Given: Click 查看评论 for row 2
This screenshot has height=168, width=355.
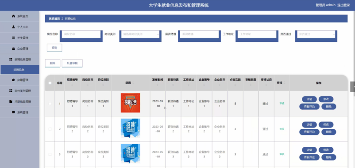Looking at the screenshot, I should tap(309, 132).
